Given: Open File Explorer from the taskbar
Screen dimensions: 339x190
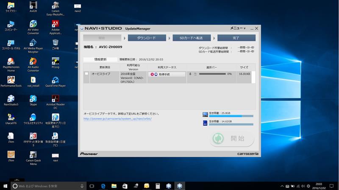Looking at the screenshot, I should click(114, 186).
